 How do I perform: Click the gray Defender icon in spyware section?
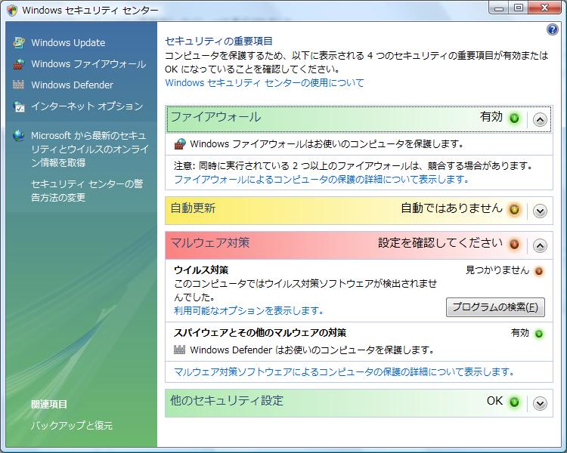[179, 350]
